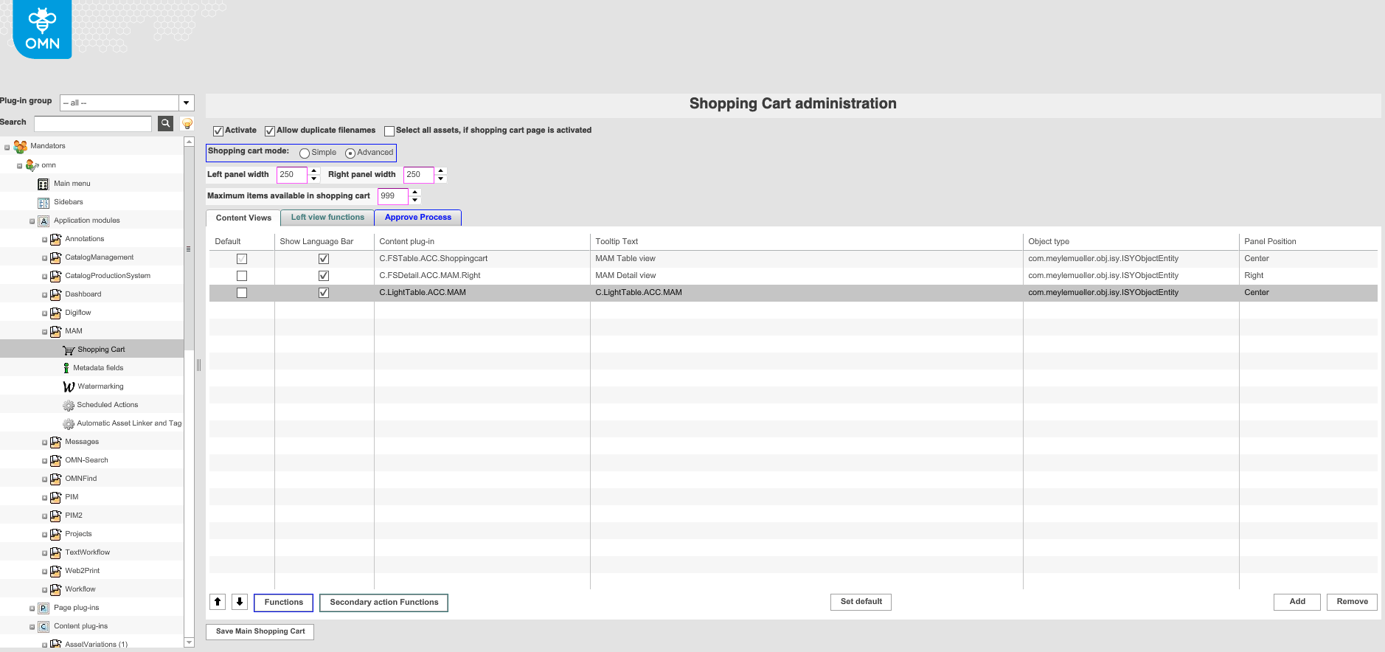Click the move down arrow icon
1385x652 pixels.
pyautogui.click(x=240, y=602)
